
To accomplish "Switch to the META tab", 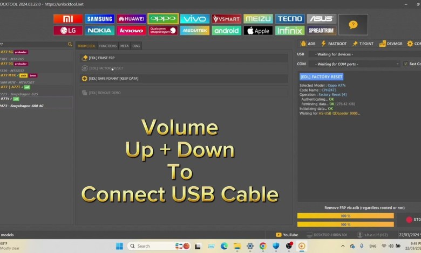I will click(x=124, y=46).
